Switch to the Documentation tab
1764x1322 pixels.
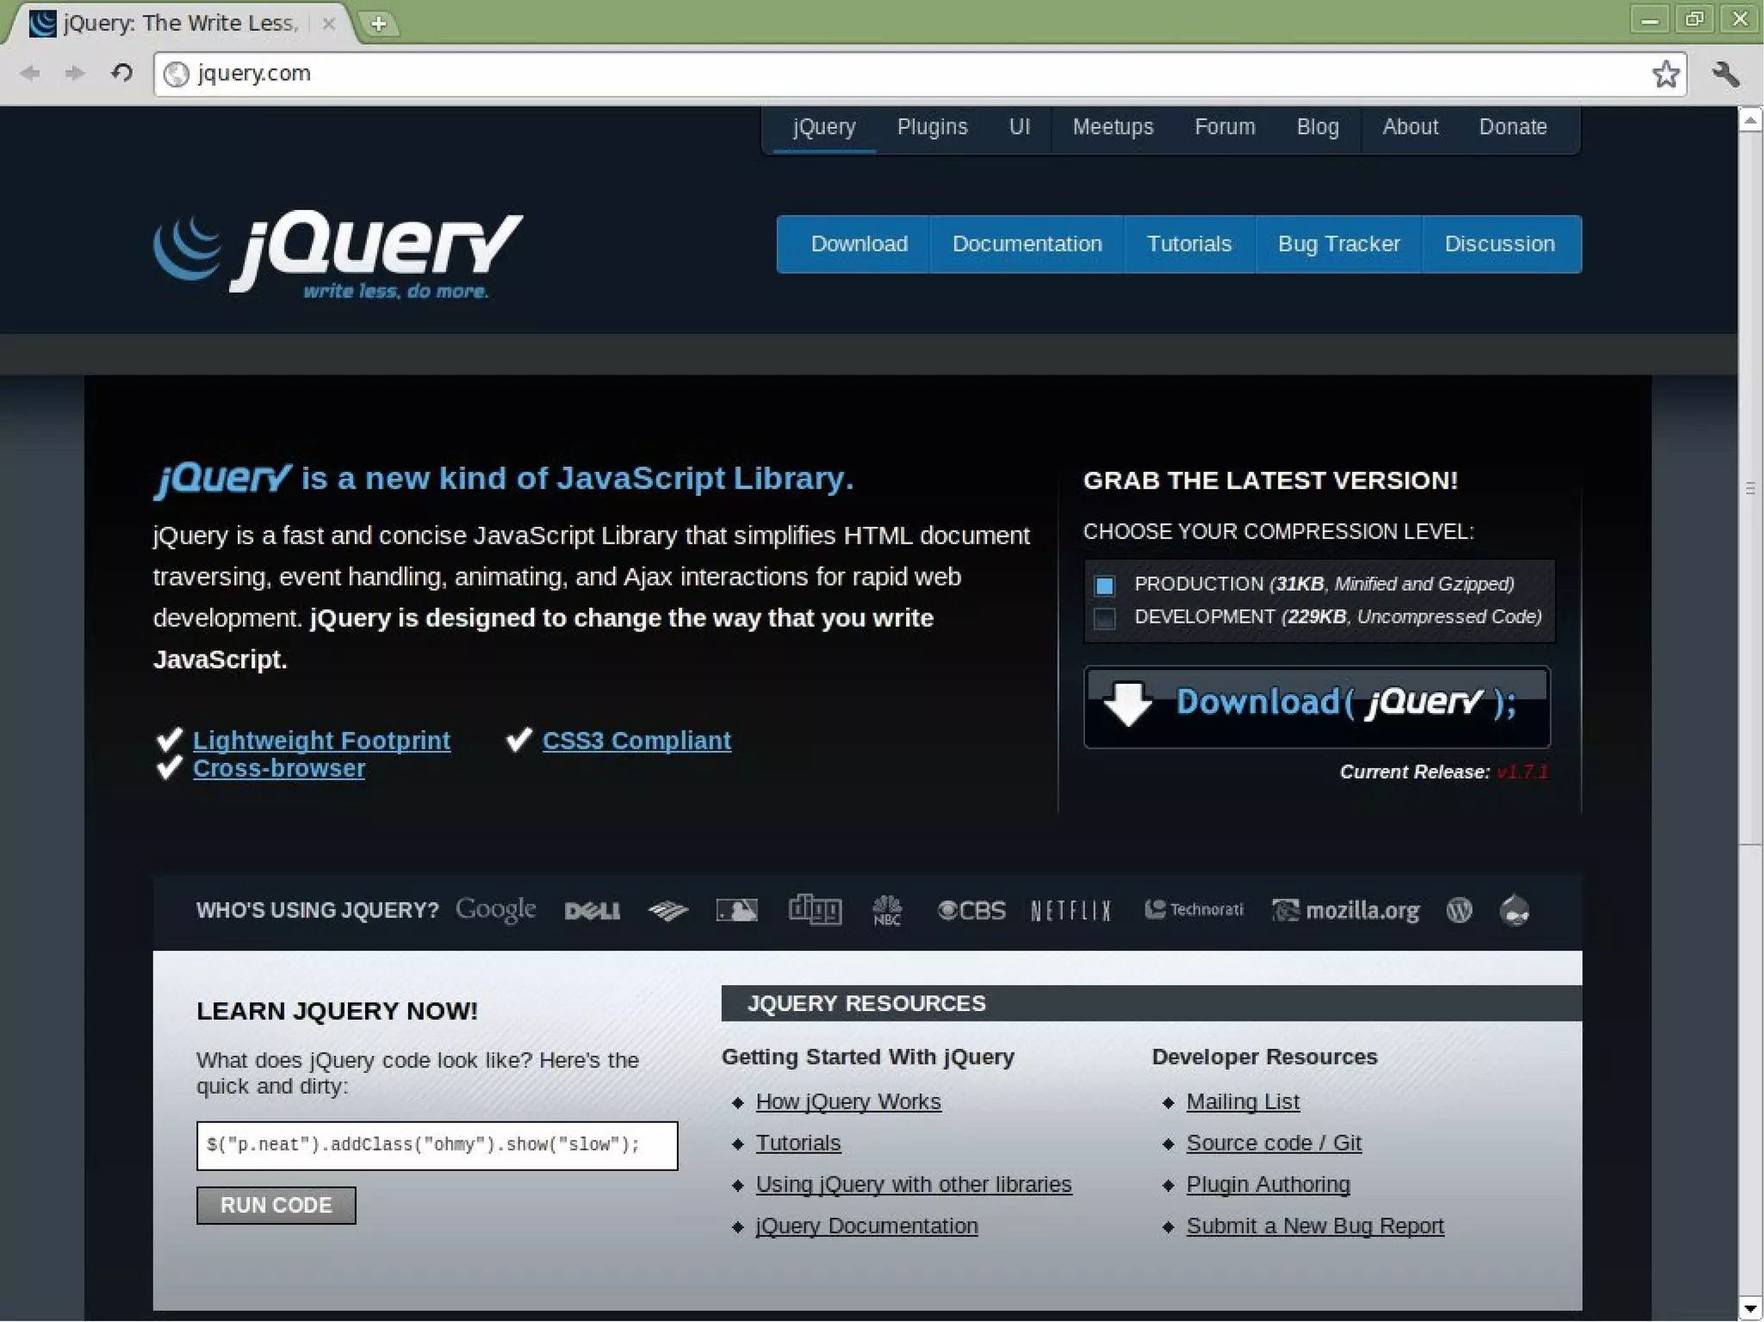click(x=1027, y=245)
